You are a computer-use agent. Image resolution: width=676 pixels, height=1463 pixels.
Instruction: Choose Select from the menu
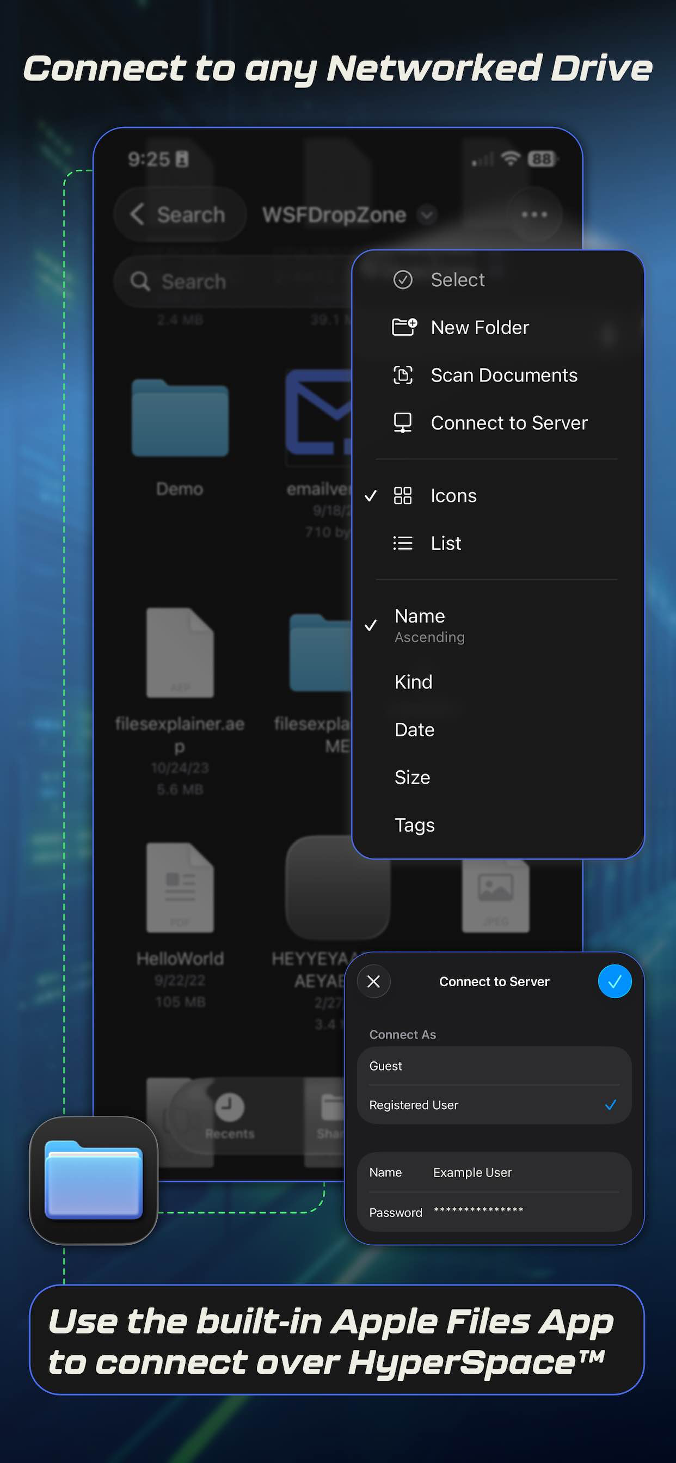(x=497, y=279)
